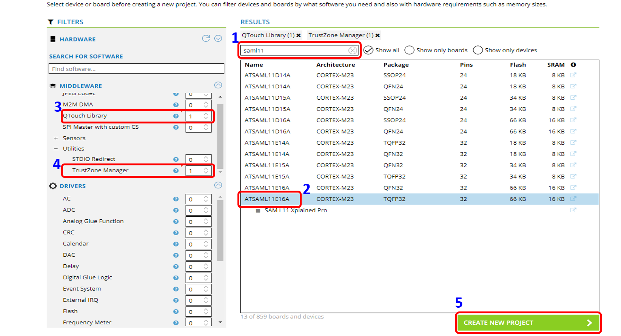
Task: Collapse the Middleware section
Action: tap(218, 85)
